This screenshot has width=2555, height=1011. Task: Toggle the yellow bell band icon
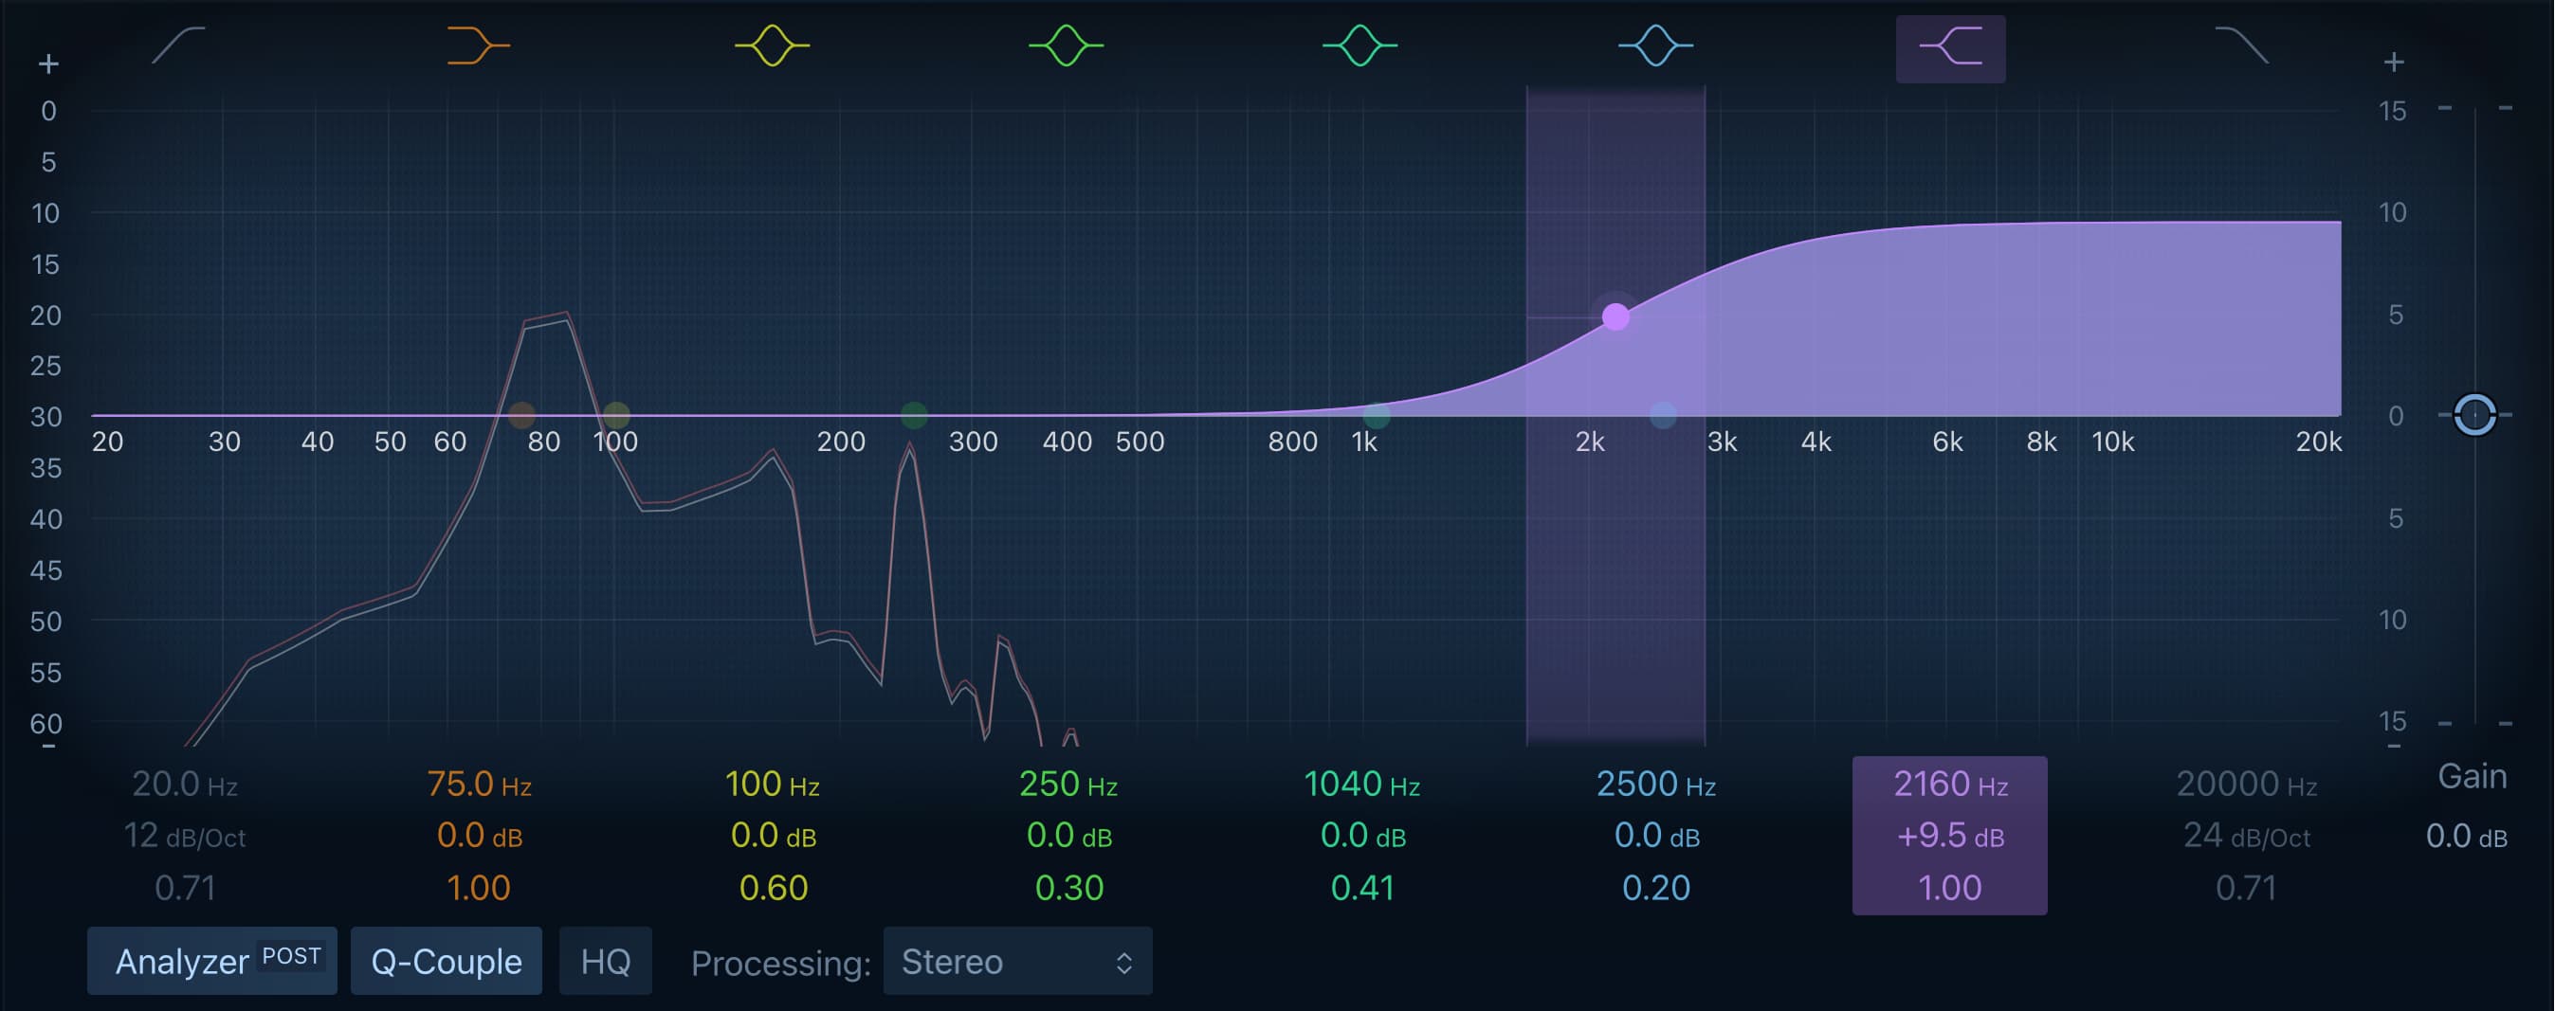coord(772,45)
